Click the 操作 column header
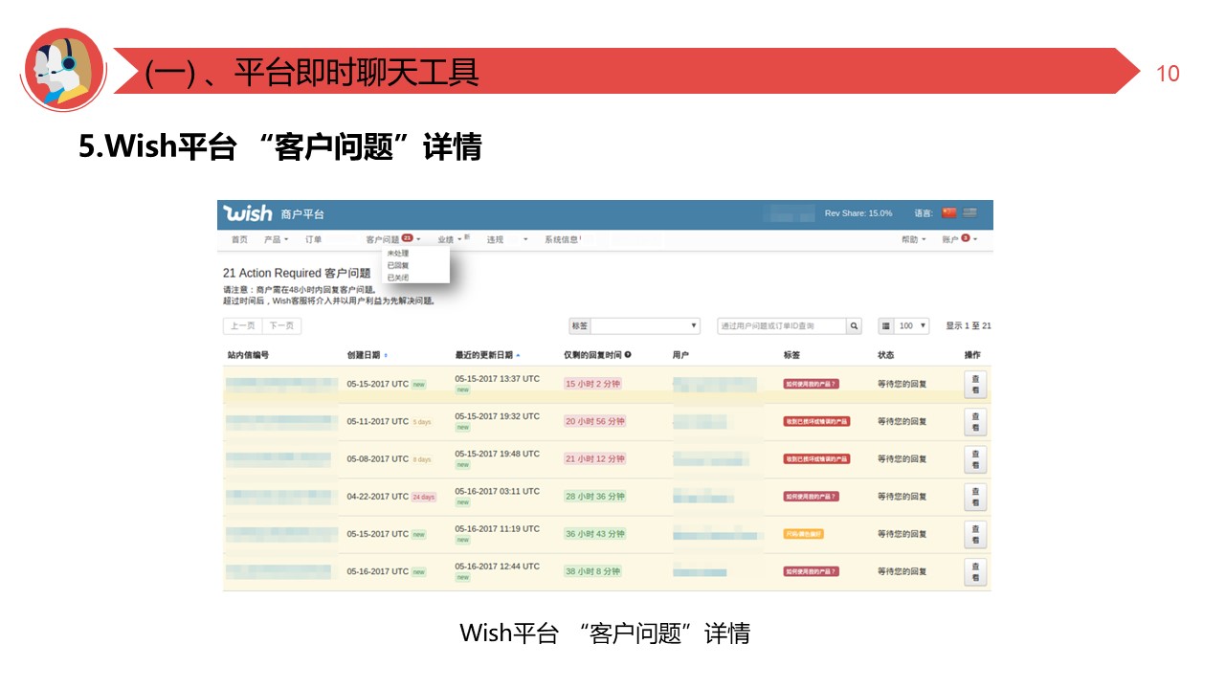The width and height of the screenshot is (1225, 689). (972, 355)
